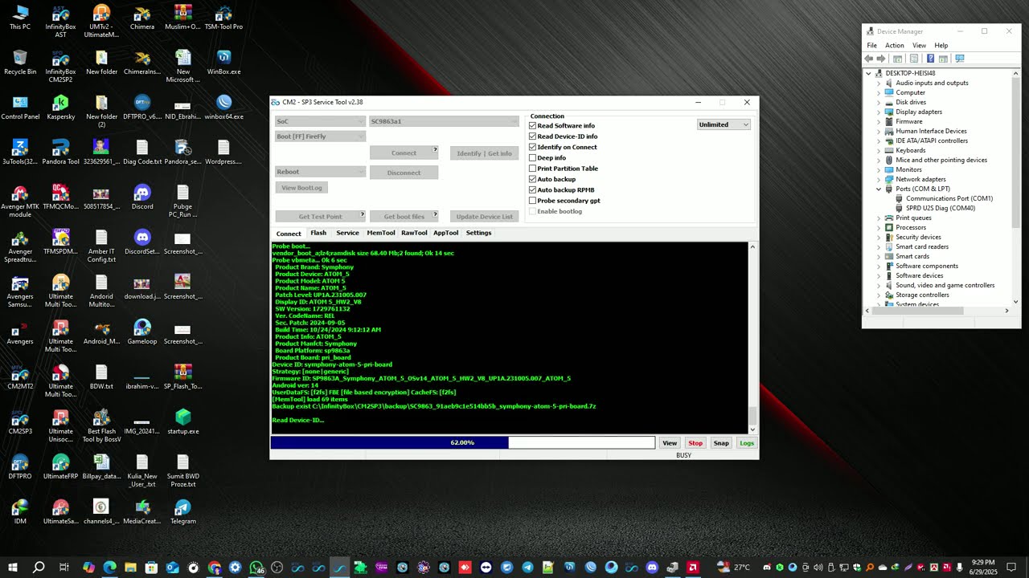Enable Print Partition Table checkbox
Screen dimensions: 1029x578
[x=532, y=169]
